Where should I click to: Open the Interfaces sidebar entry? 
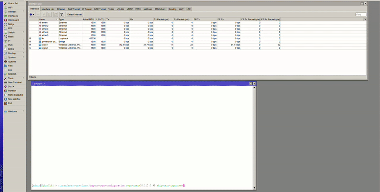click(x=13, y=16)
